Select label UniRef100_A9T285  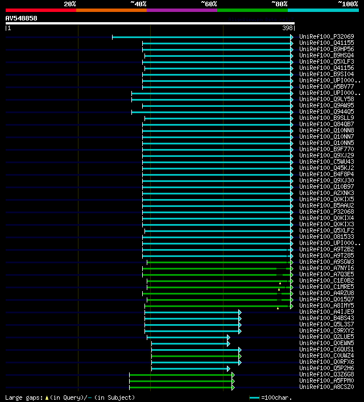point(326,256)
